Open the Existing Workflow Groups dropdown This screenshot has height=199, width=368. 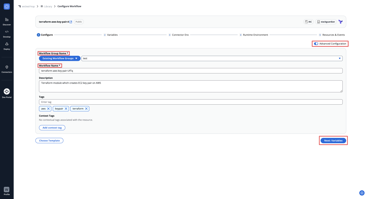click(x=59, y=58)
